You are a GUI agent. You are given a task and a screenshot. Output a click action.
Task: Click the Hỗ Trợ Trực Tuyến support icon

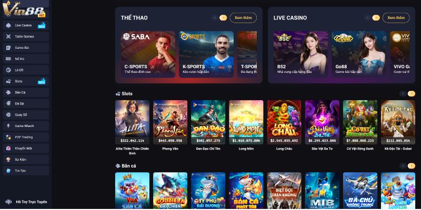[8, 202]
